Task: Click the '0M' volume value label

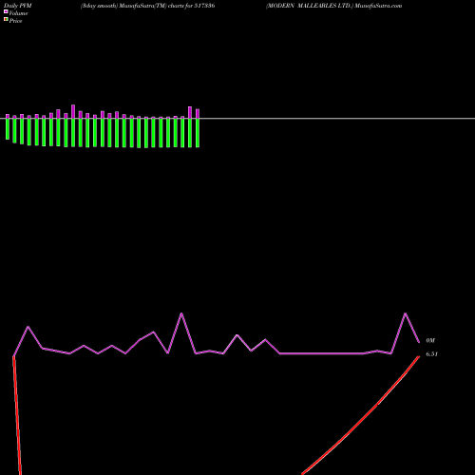Action: click(x=430, y=340)
